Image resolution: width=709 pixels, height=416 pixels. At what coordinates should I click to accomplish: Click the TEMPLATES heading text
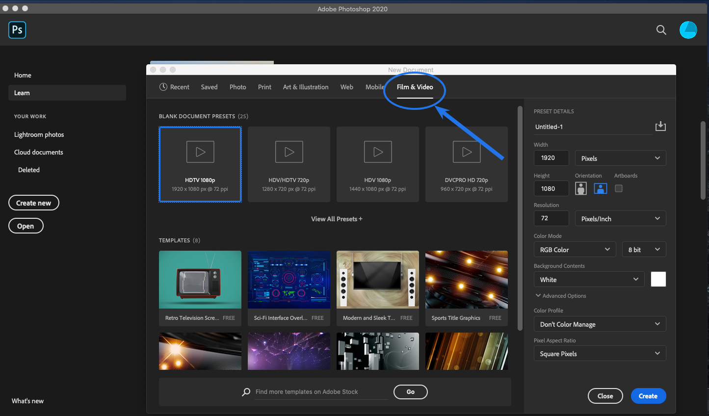pyautogui.click(x=174, y=240)
